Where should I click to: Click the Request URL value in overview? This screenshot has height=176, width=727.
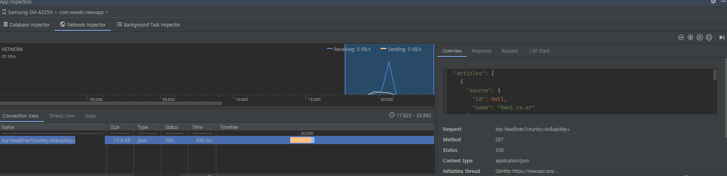pos(533,129)
